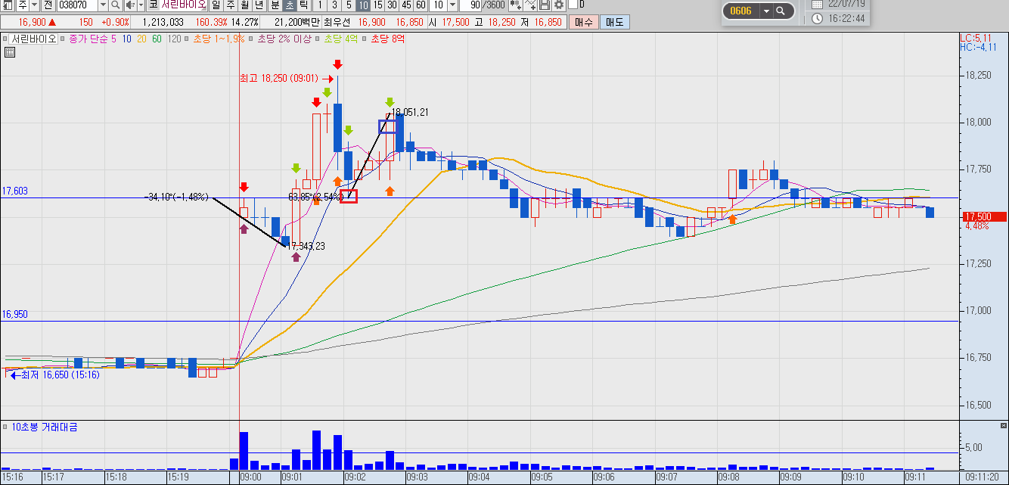The height and width of the screenshot is (485, 1009).
Task: Click the magnifier in the 0606 search pill
Action: [782, 11]
